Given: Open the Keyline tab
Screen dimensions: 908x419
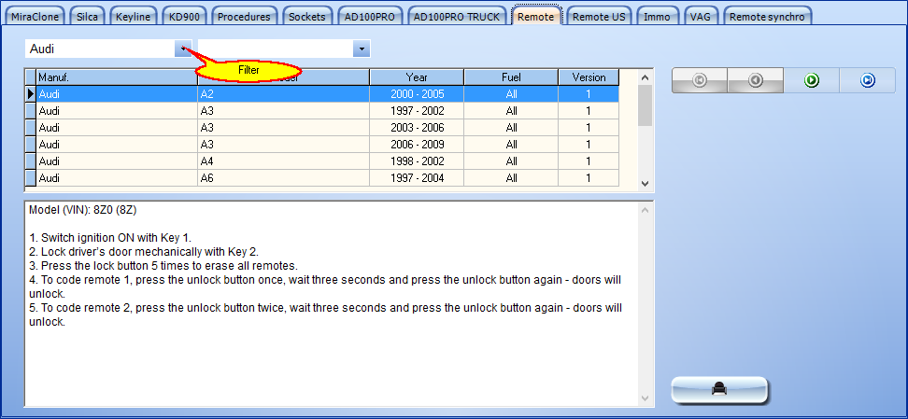Looking at the screenshot, I should [x=133, y=17].
